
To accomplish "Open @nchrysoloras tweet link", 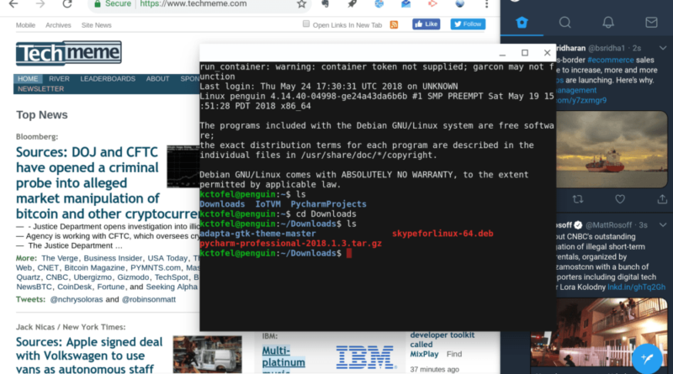I will 77,299.
